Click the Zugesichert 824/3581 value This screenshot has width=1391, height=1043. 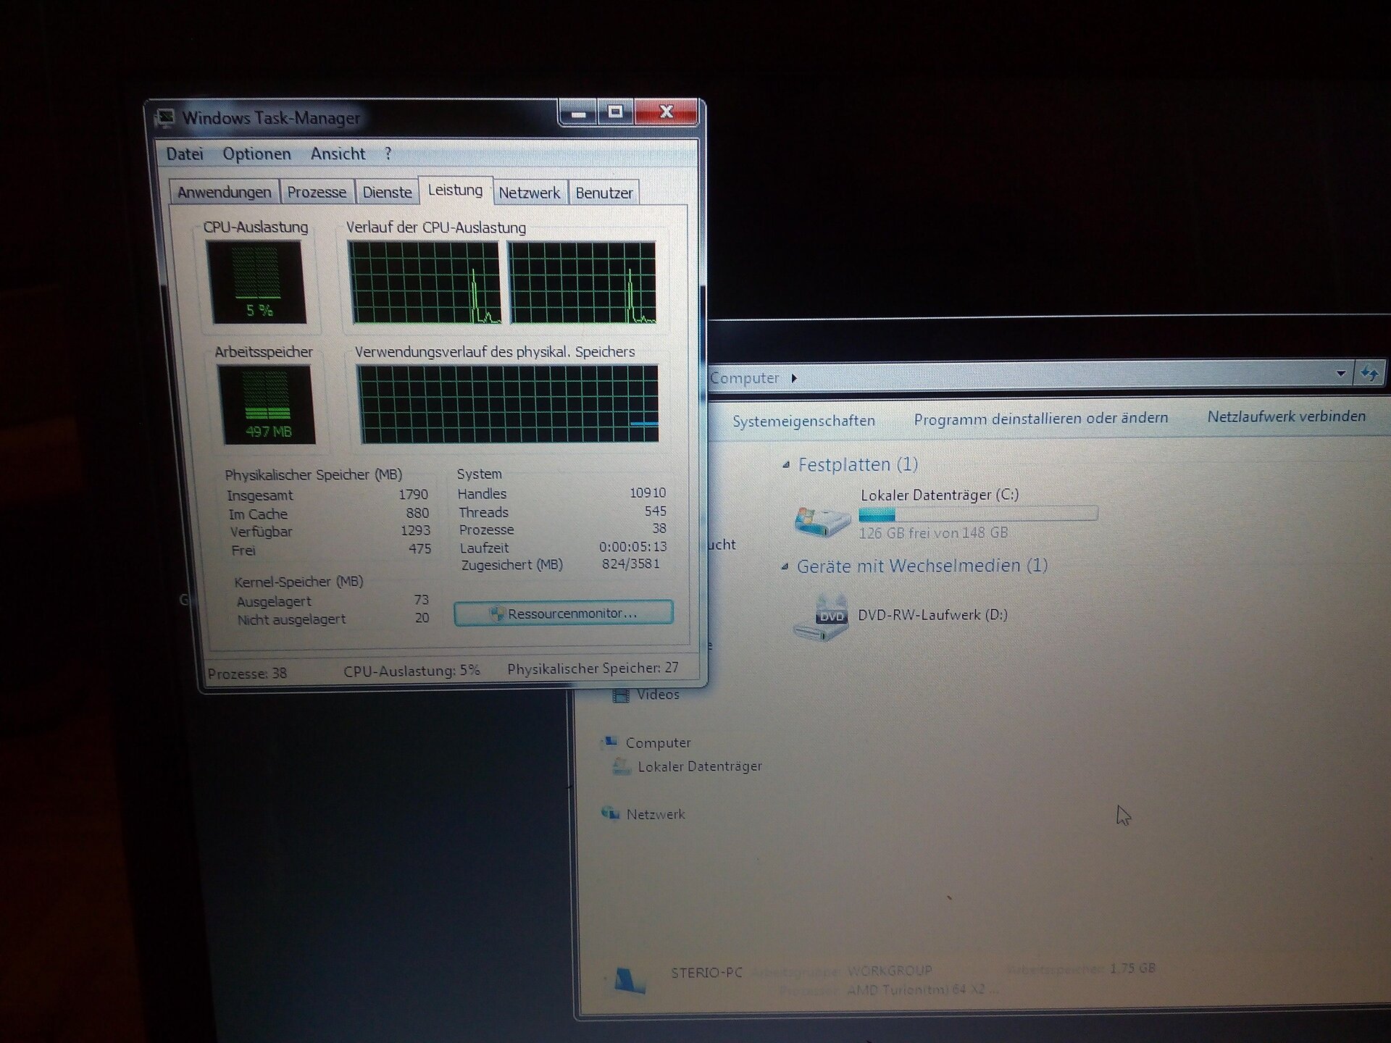pyautogui.click(x=630, y=564)
